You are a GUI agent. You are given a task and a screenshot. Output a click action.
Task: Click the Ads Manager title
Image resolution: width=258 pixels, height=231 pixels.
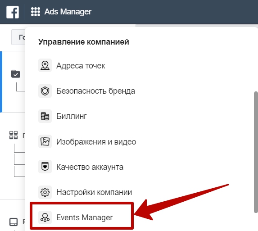point(68,12)
